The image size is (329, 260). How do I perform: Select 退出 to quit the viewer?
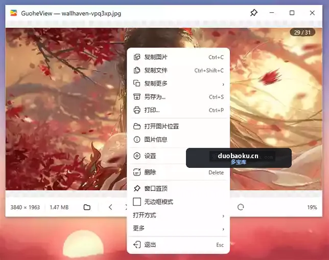tap(178, 245)
